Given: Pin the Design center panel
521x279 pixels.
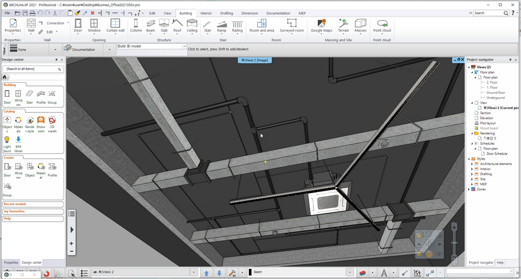Looking at the screenshot, I should coord(56,60).
